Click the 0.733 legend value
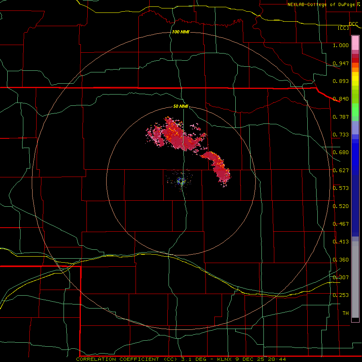The image size is (362, 362). point(341,135)
